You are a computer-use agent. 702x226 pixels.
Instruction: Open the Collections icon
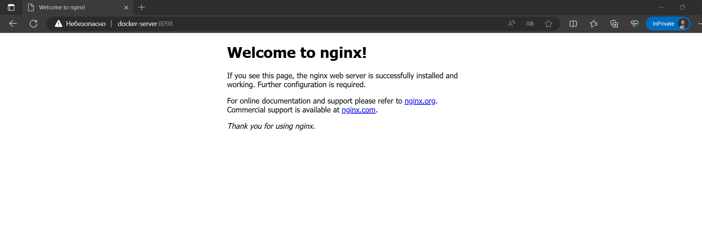(x=614, y=24)
